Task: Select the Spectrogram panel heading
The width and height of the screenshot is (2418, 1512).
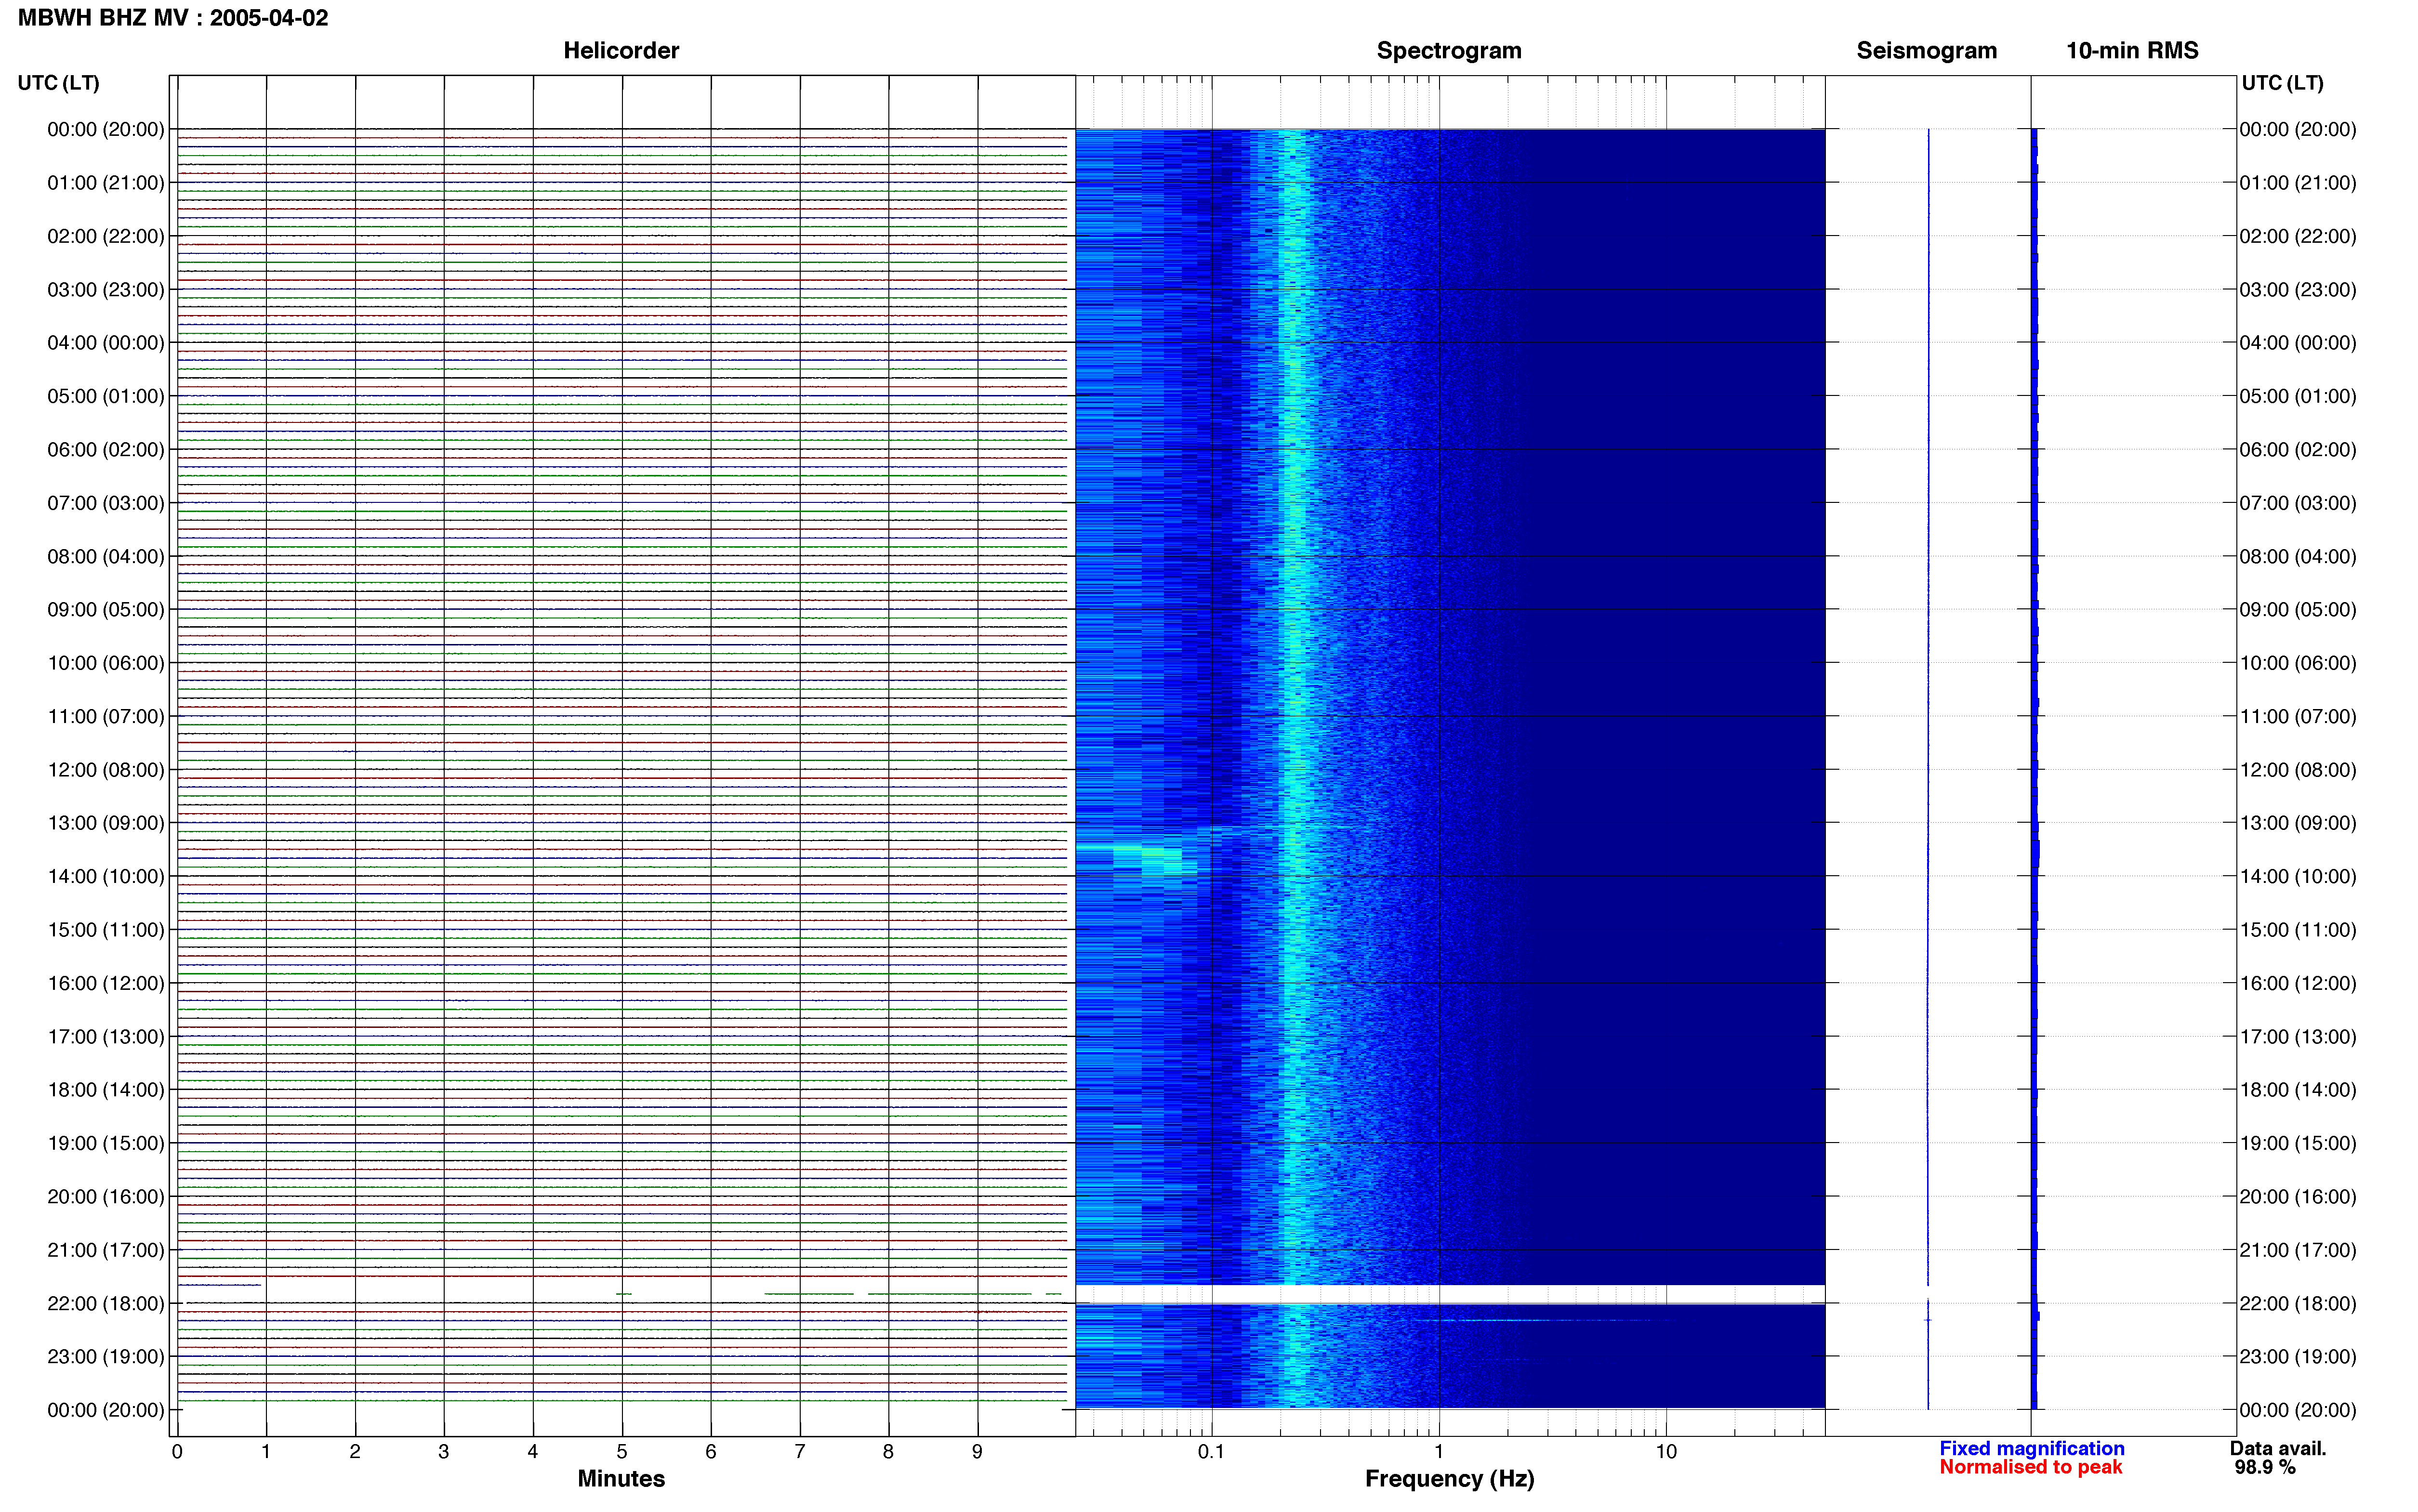Action: pyautogui.click(x=1449, y=51)
